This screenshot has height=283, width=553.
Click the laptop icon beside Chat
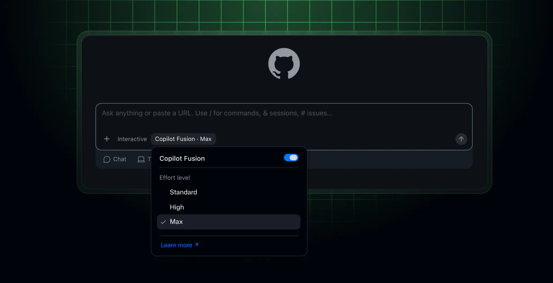[141, 159]
